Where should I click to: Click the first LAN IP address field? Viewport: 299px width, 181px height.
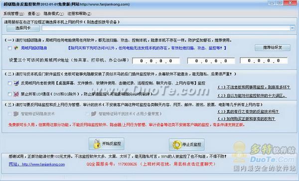pos(156,61)
